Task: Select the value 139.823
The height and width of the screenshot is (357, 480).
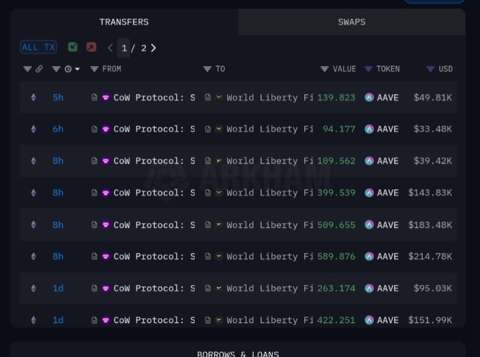Action: [x=336, y=98]
